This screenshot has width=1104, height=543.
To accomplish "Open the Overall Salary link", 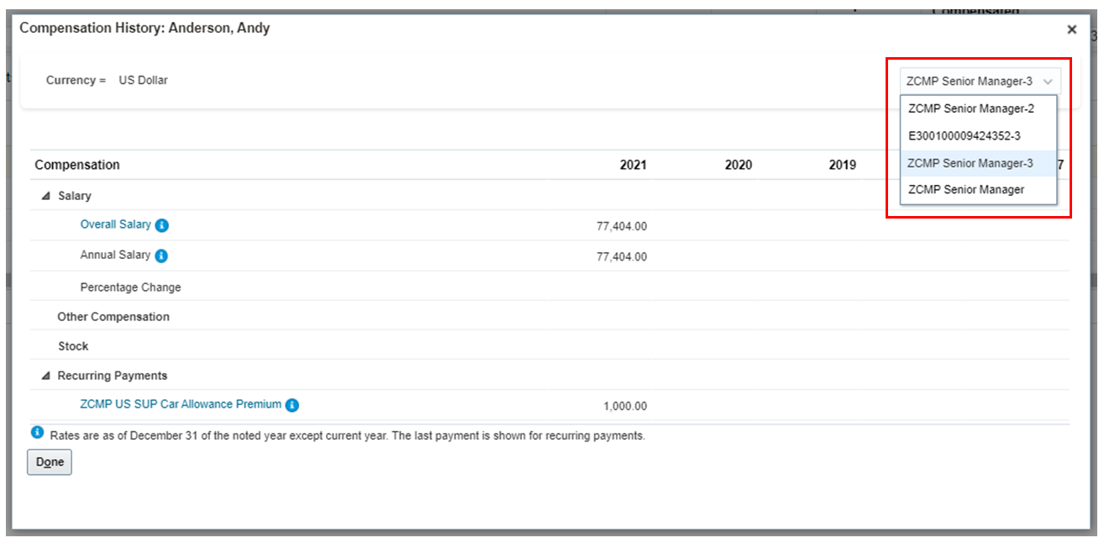I will pos(116,224).
